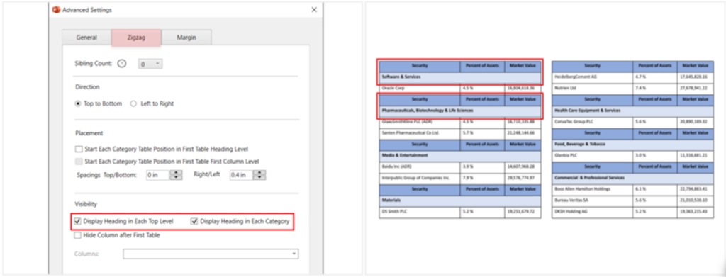Click the Baidu Inc (ADR) cell

[x=420, y=166]
